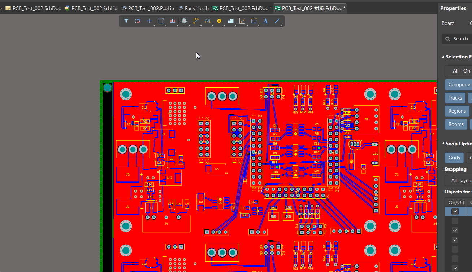Switch to the PCB_Test_002.PcbDoc tab
The image size is (472, 272).
click(242, 8)
